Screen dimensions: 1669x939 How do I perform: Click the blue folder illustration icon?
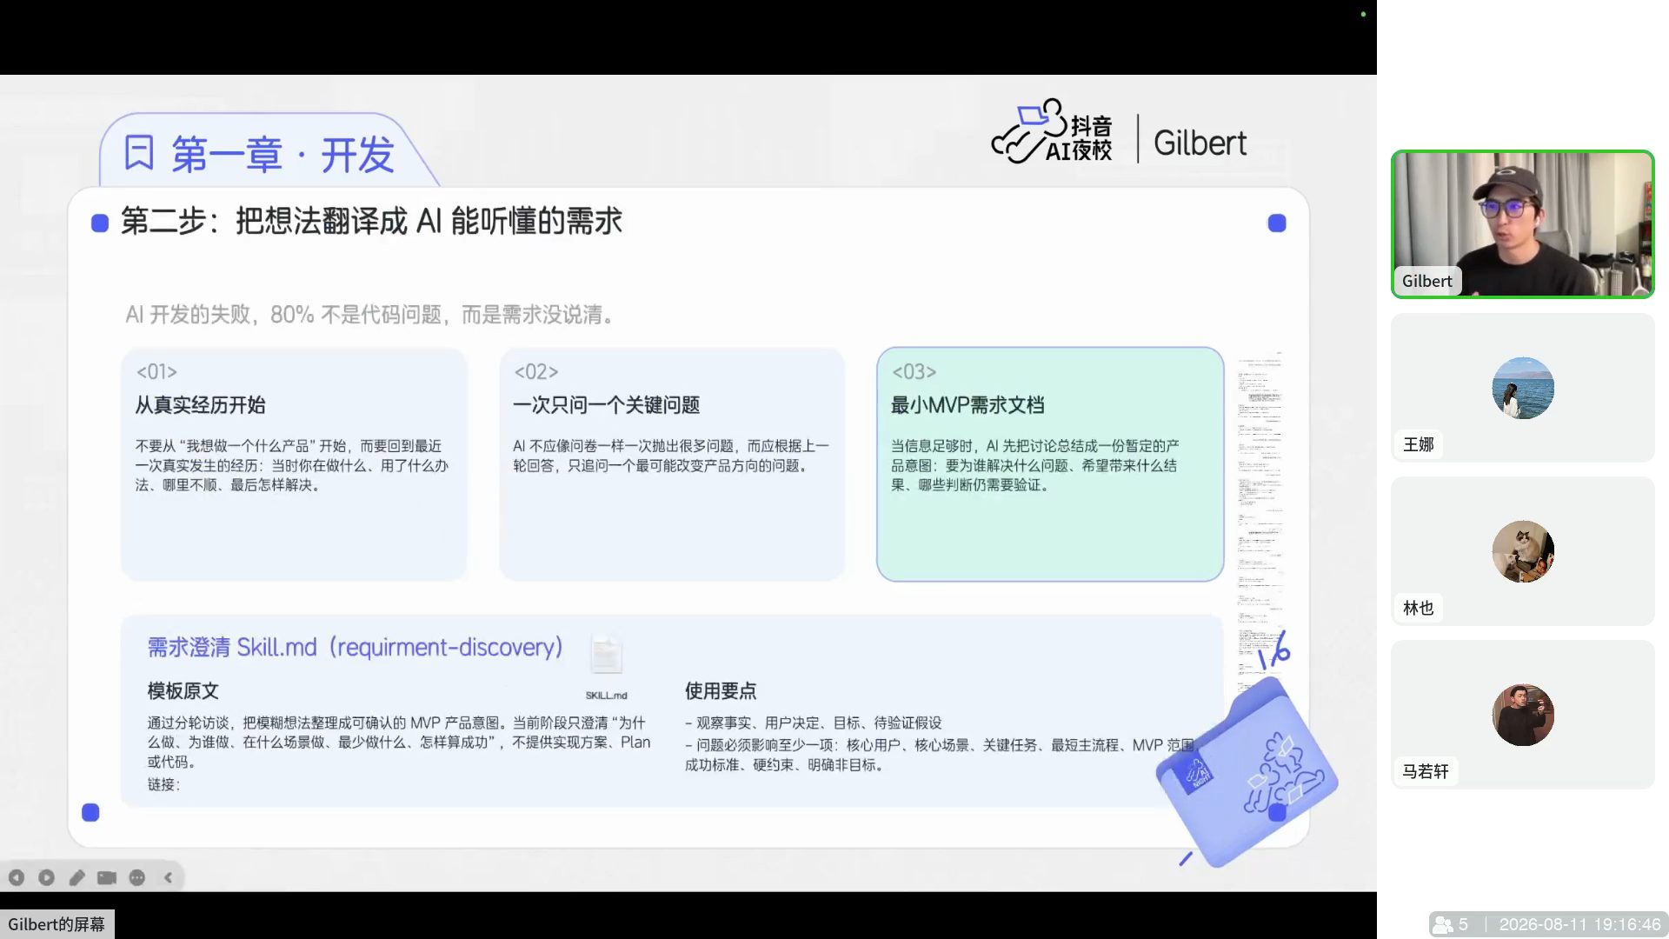[1247, 772]
